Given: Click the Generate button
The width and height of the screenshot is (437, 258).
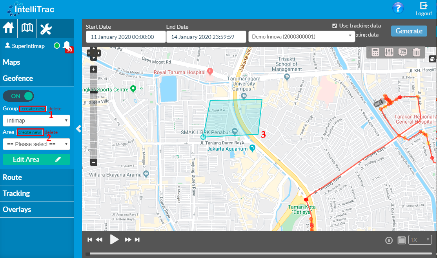Looking at the screenshot, I should tap(409, 31).
